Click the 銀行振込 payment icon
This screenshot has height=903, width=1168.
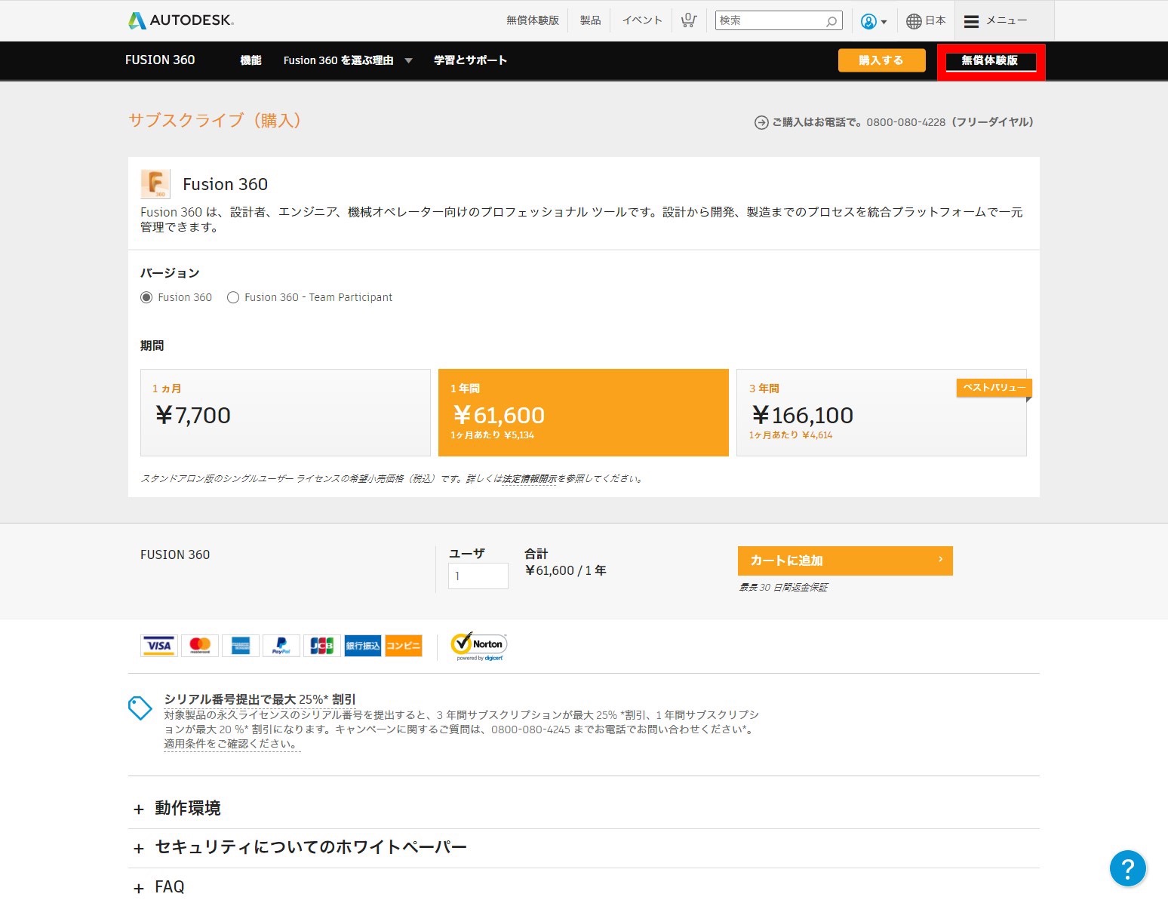tap(363, 646)
